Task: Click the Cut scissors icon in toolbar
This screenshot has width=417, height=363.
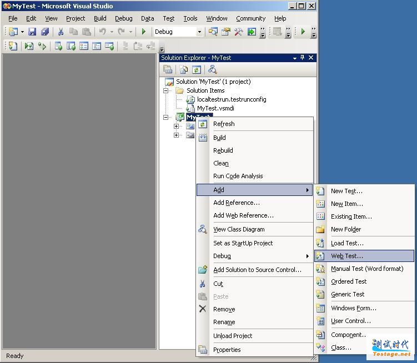Action: [61, 32]
